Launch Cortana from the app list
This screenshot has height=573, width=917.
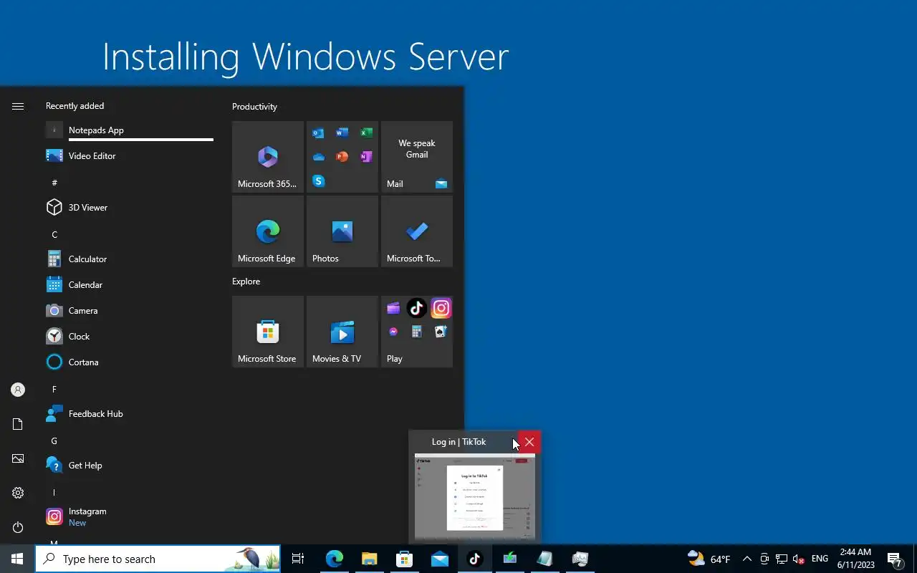tap(129, 362)
